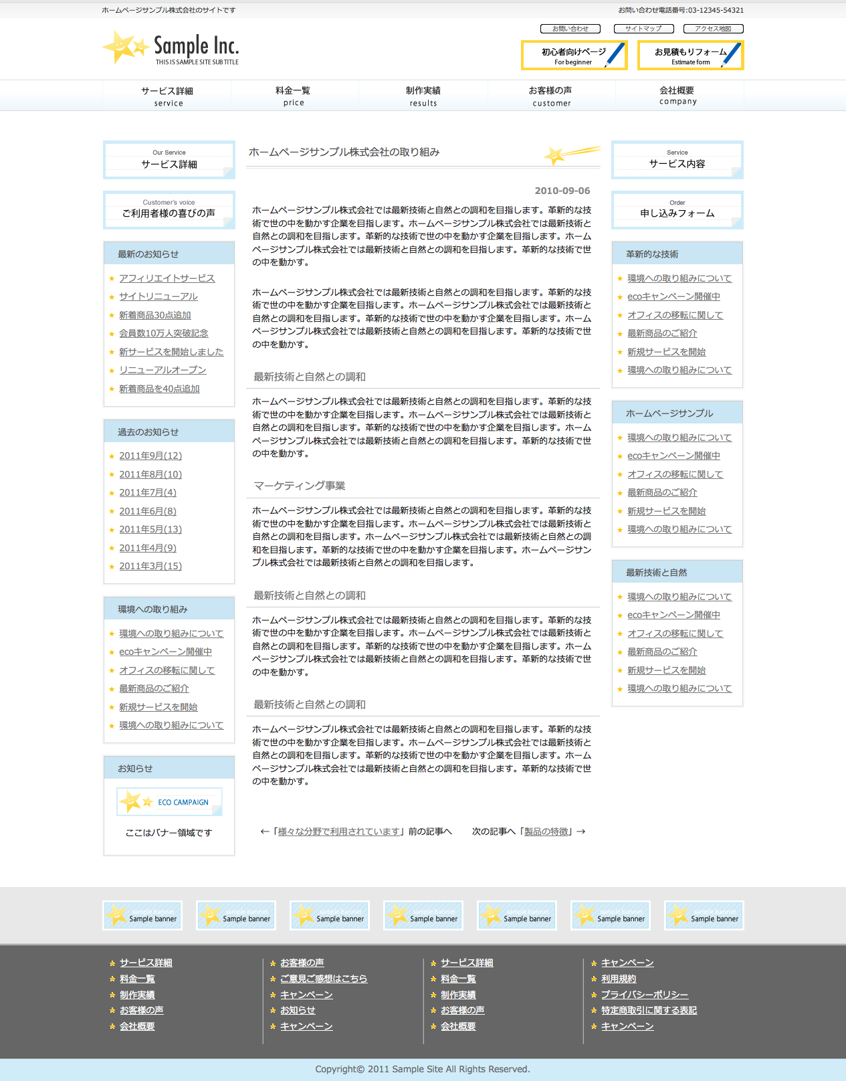Open the アフィリエイトサービス news link

coord(167,278)
